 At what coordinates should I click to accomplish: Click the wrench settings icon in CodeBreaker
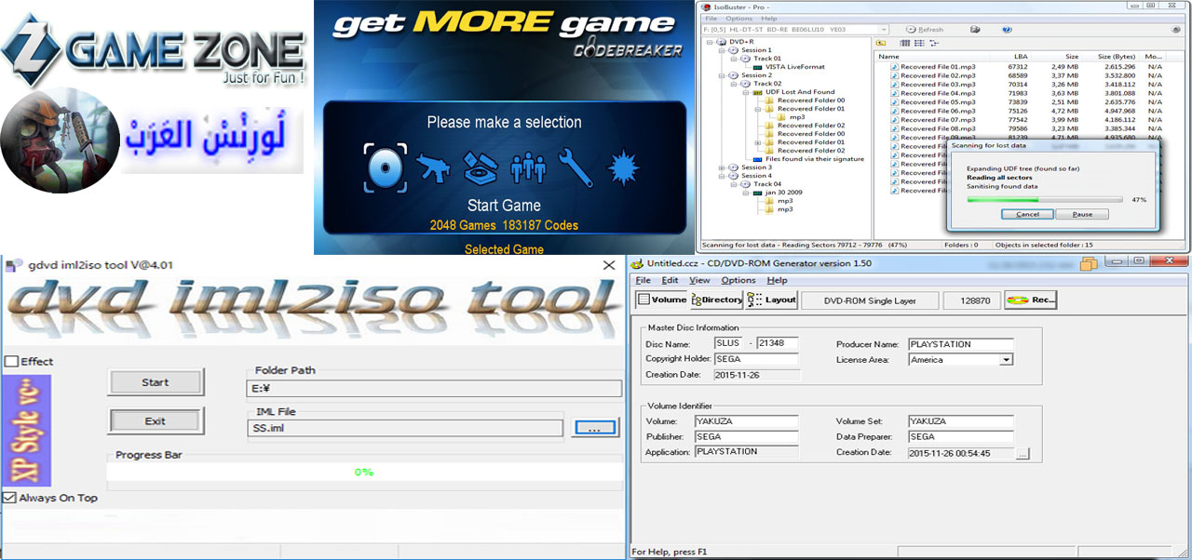576,167
